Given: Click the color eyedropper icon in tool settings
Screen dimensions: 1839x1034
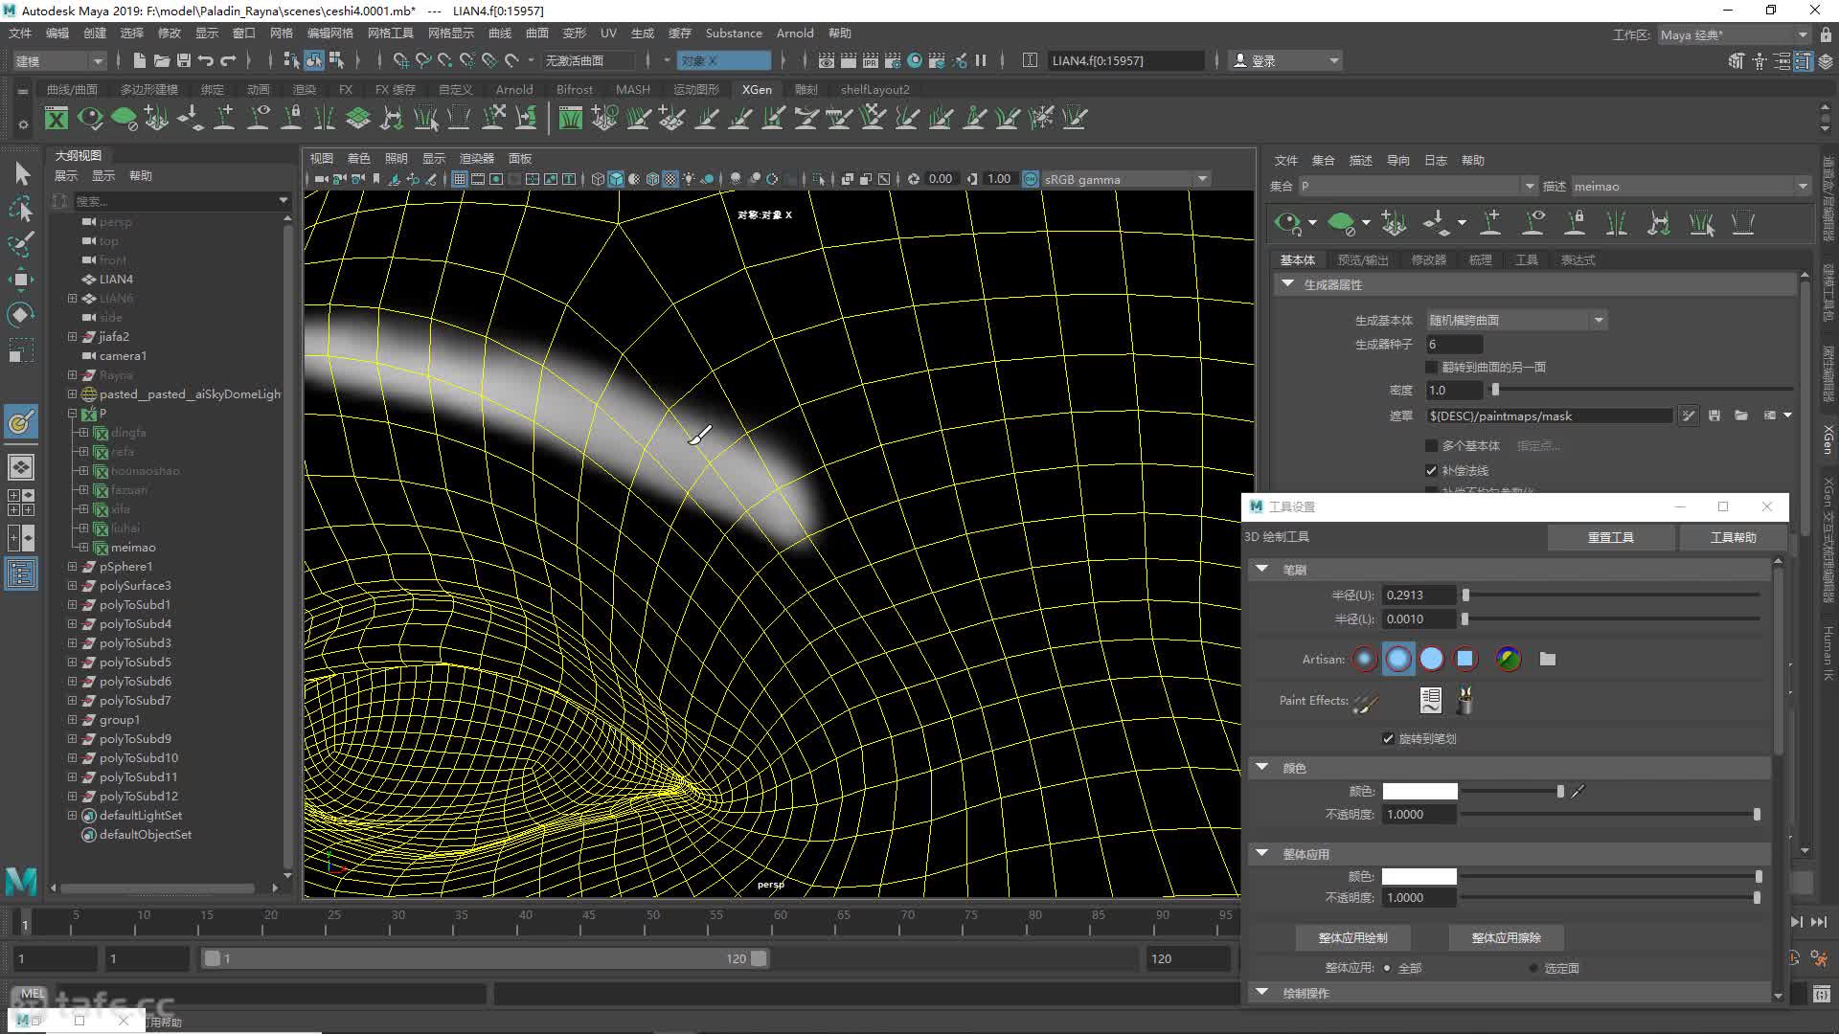Looking at the screenshot, I should click(1578, 791).
